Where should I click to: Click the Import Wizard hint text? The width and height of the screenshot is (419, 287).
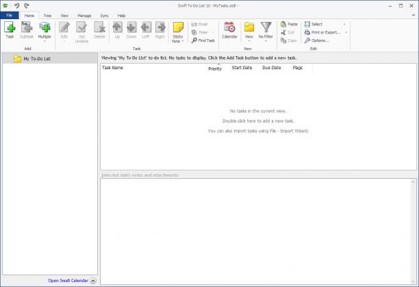tap(258, 131)
